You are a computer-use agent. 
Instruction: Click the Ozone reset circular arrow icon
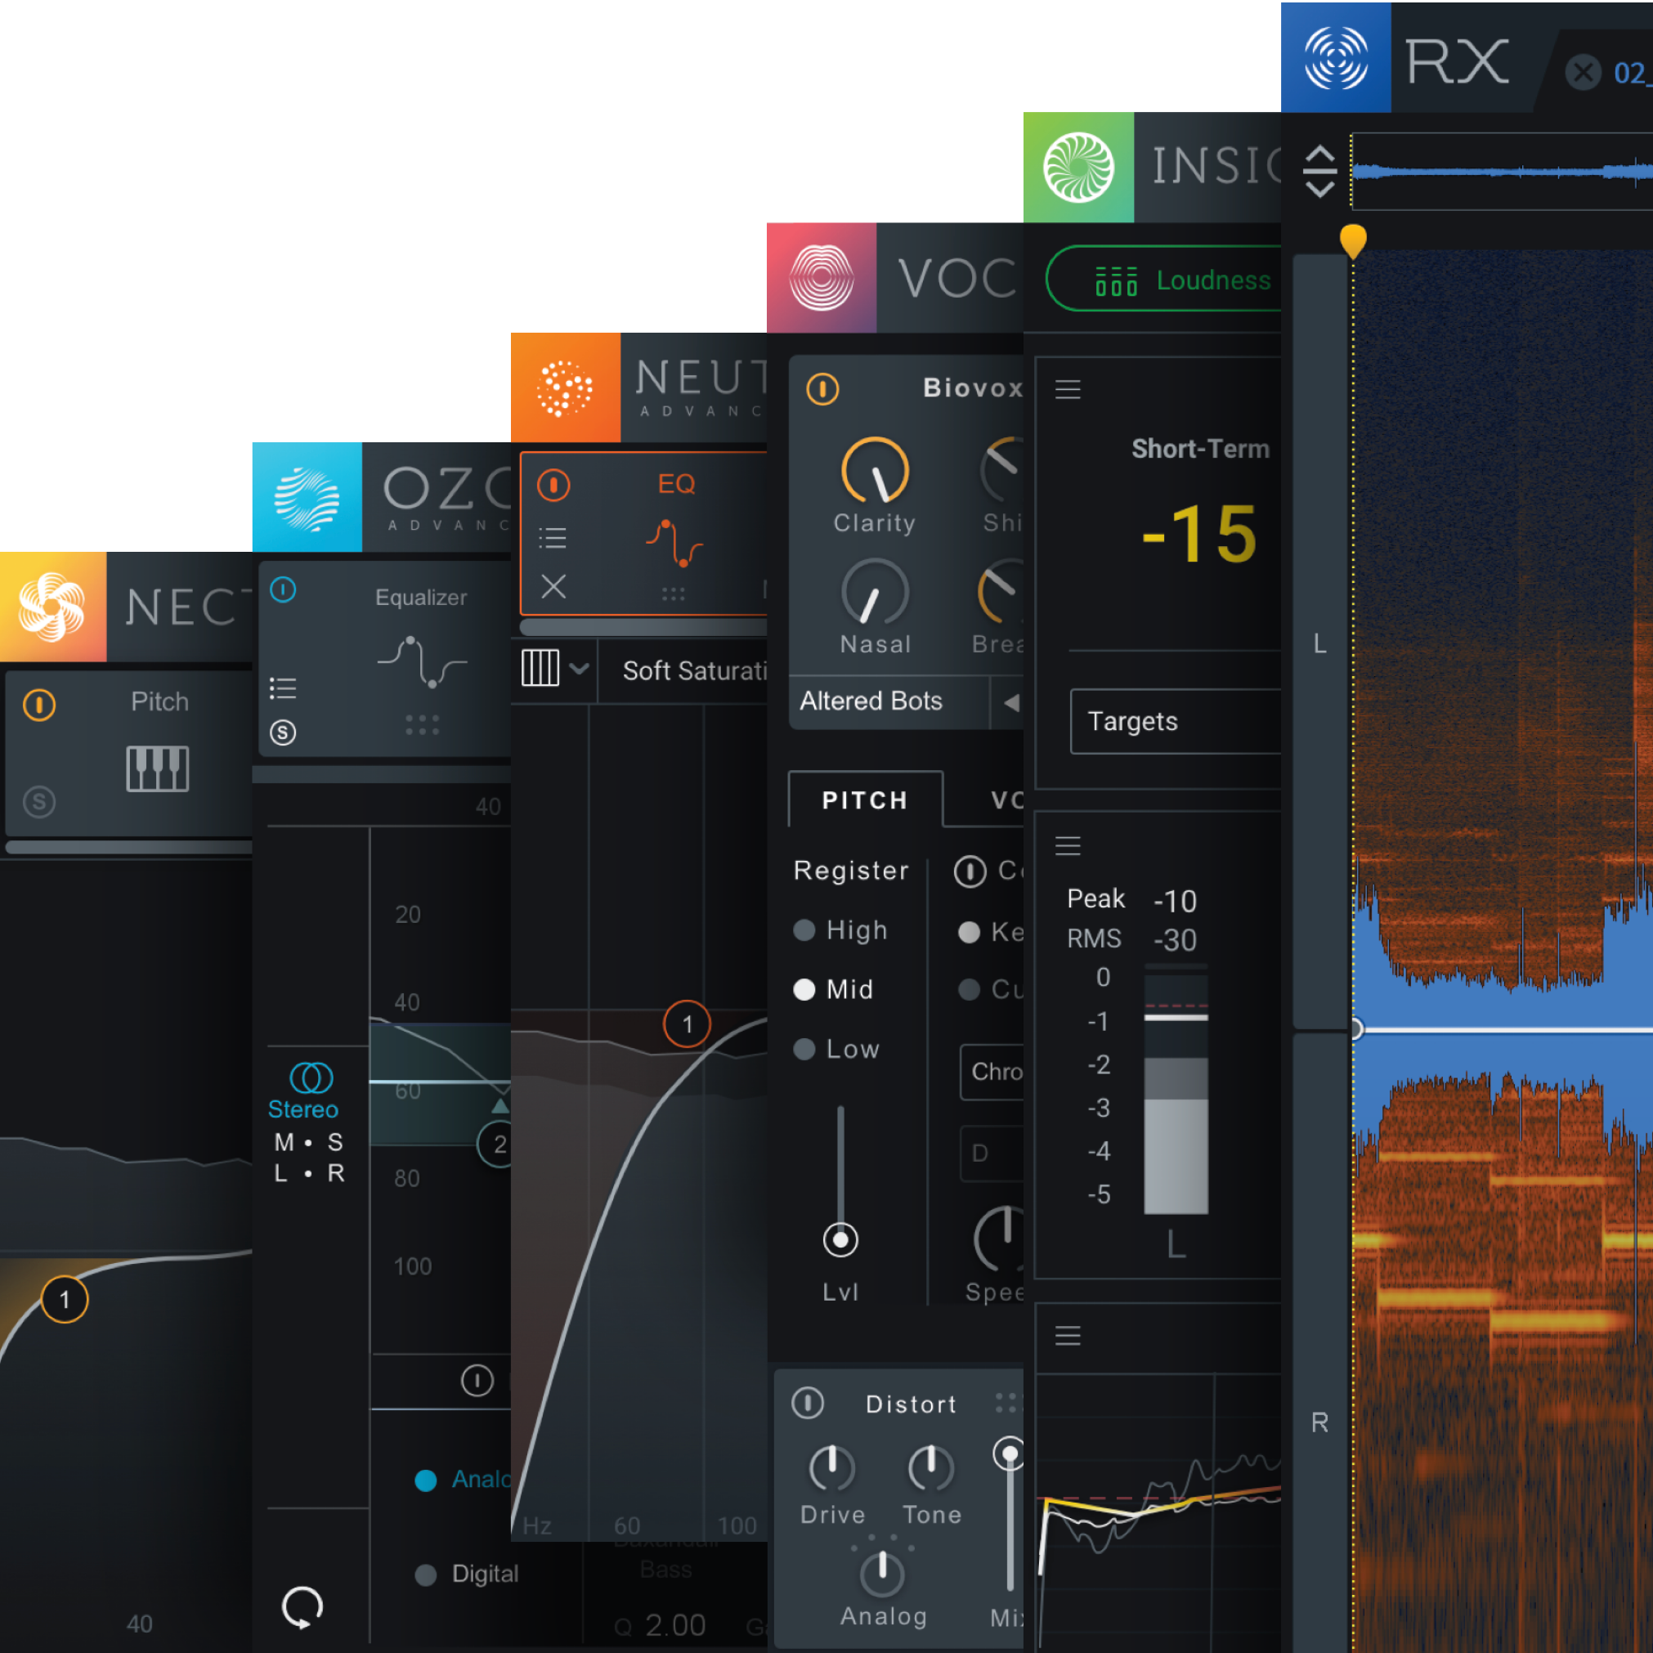pos(302,1606)
